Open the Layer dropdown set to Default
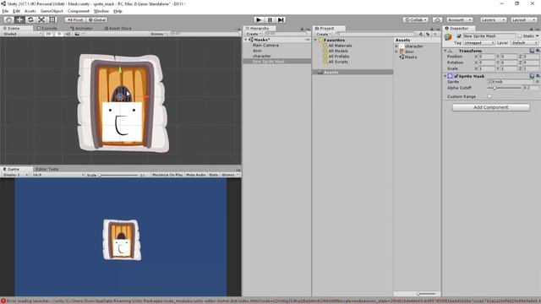541x304 pixels. coord(524,43)
